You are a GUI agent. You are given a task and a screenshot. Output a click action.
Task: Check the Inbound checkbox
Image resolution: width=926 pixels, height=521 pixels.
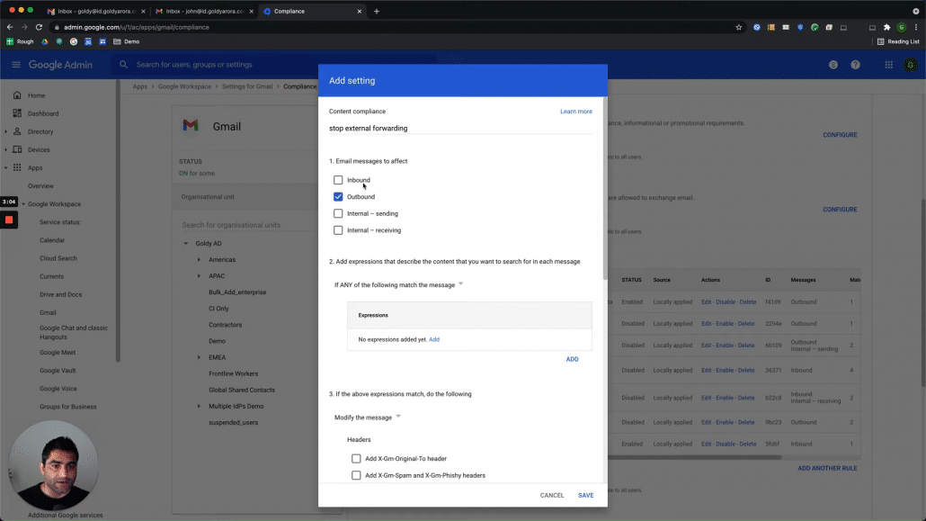338,180
